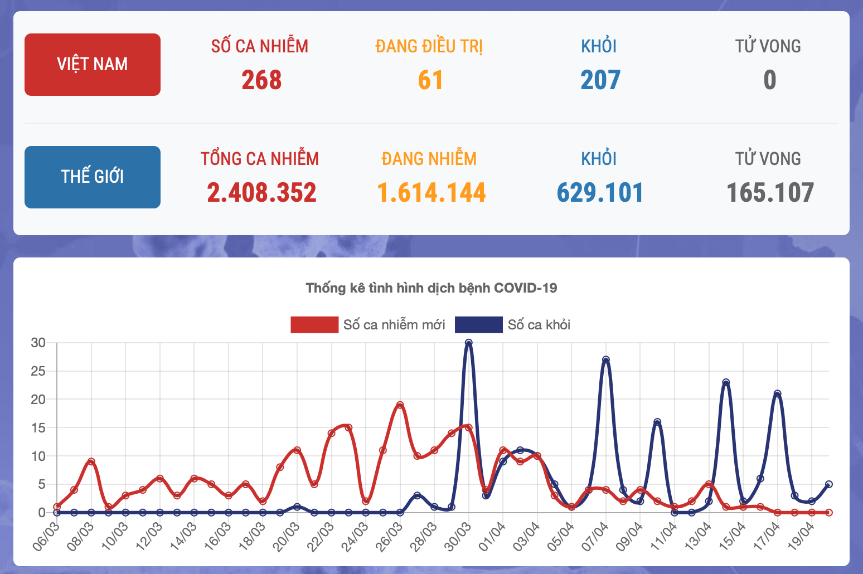Select the red data point at 08/03
Viewport: 863px width, 574px height.
(91, 461)
